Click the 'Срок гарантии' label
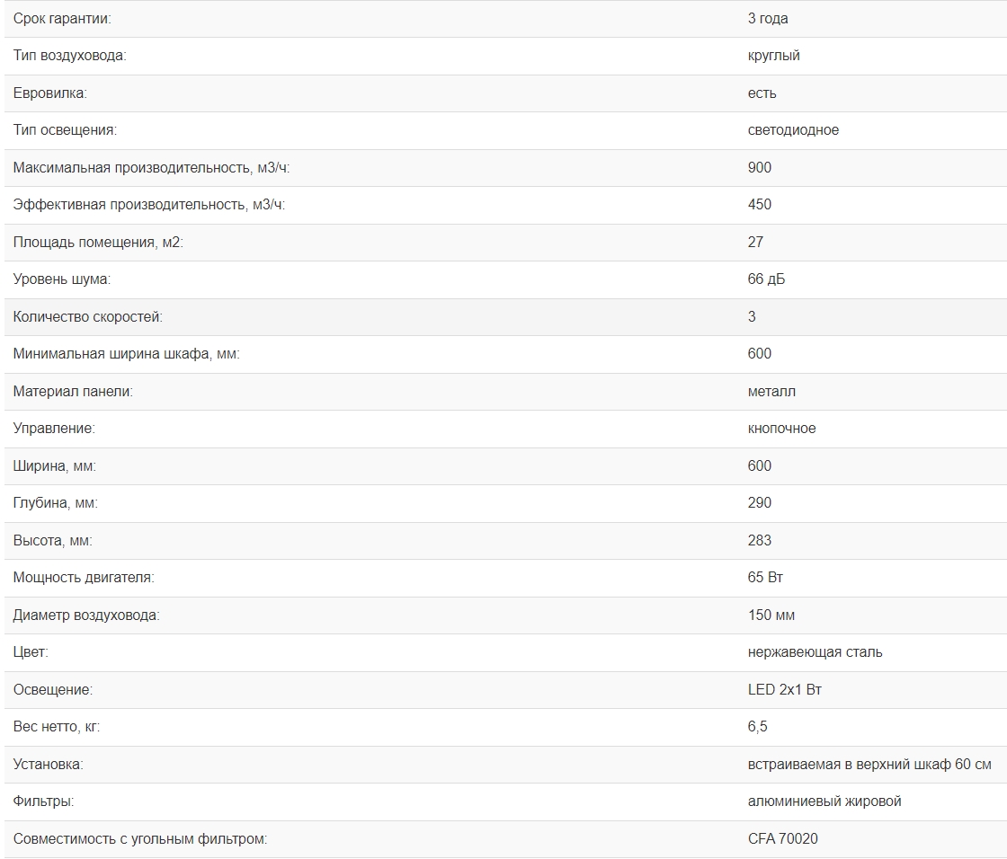The height and width of the screenshot is (859, 1007). tap(62, 19)
